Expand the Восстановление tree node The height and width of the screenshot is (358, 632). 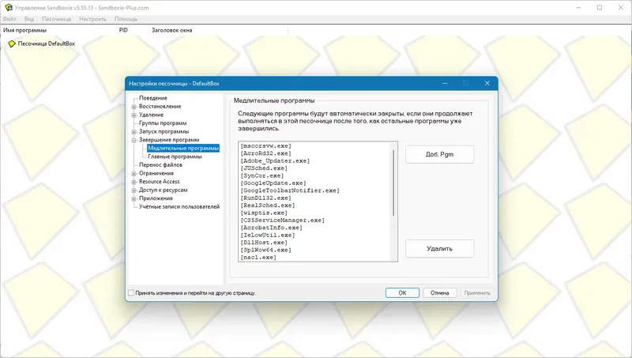[x=134, y=107]
